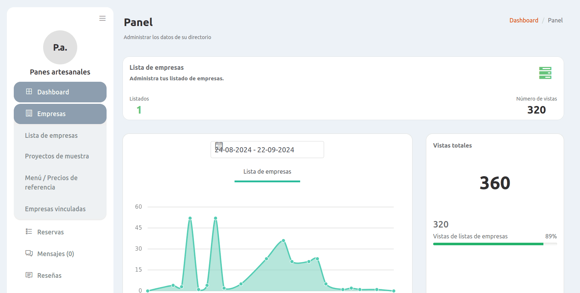The height and width of the screenshot is (293, 580).
Task: Click the green server stack icon
Action: (545, 73)
